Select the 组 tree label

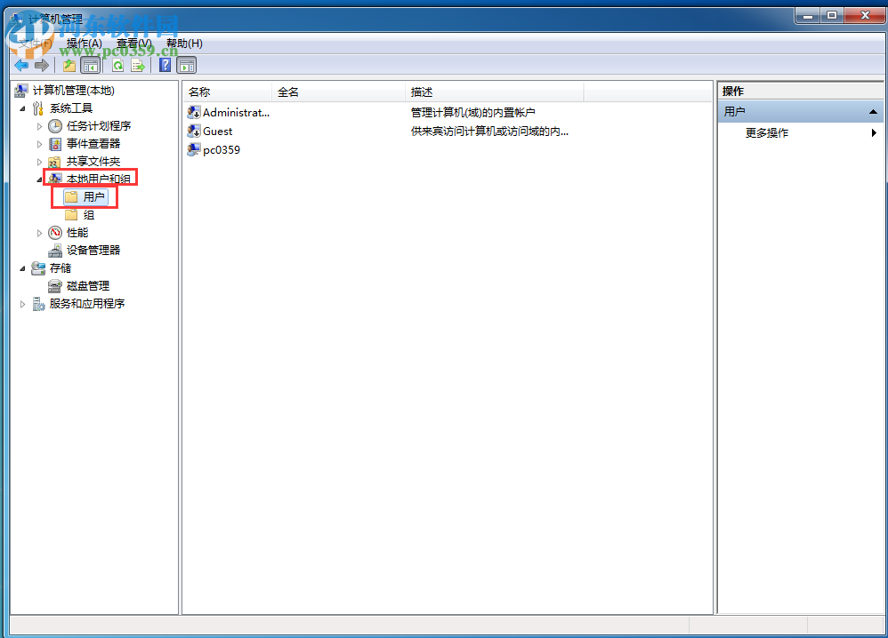[89, 215]
